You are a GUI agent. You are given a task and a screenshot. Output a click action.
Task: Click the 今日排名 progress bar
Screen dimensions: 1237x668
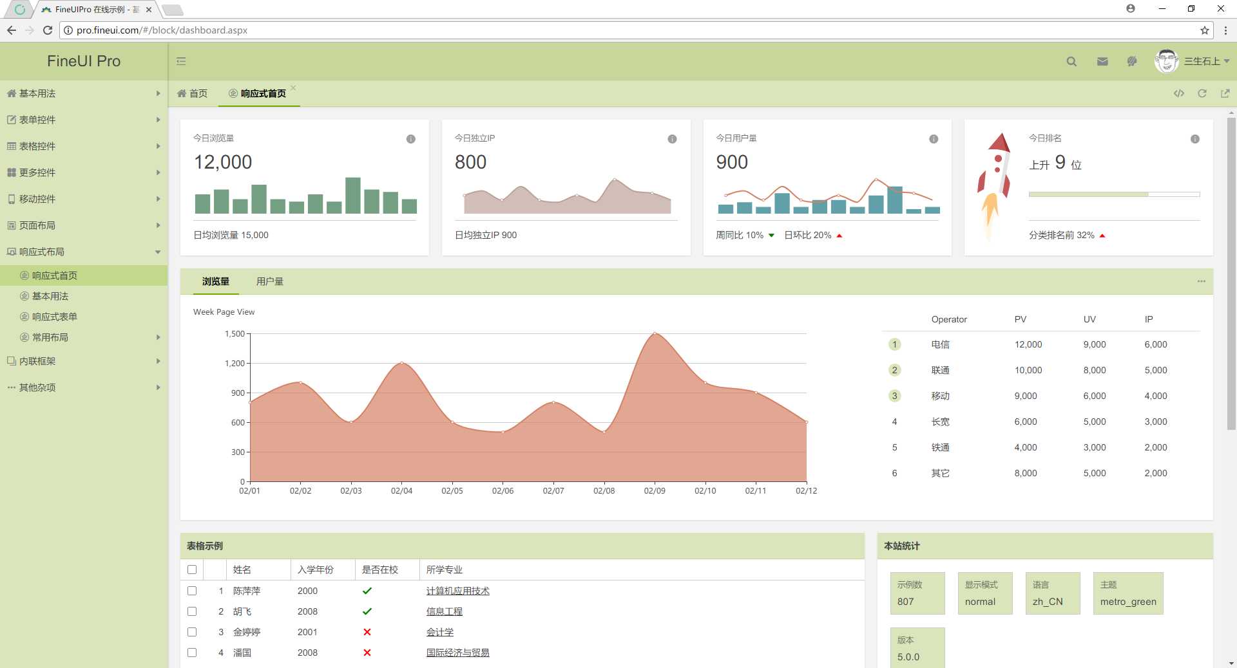[x=1114, y=194]
